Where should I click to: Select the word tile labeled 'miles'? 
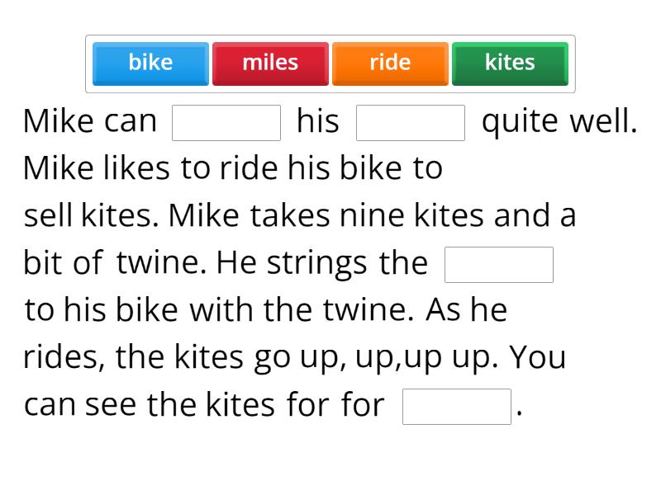270,63
